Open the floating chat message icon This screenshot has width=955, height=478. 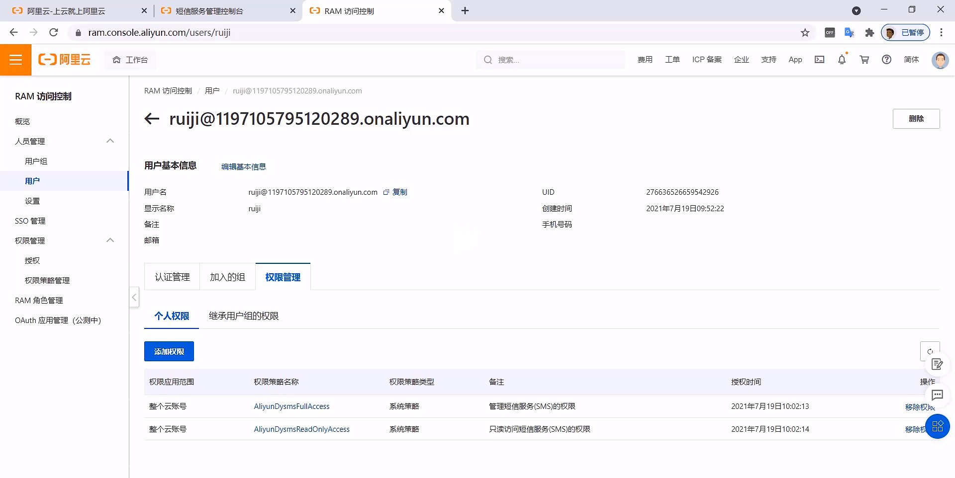(937, 395)
